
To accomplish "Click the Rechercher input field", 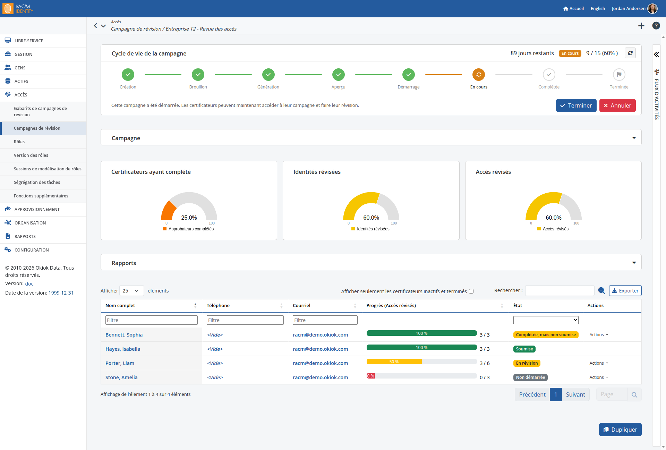I will tap(560, 291).
